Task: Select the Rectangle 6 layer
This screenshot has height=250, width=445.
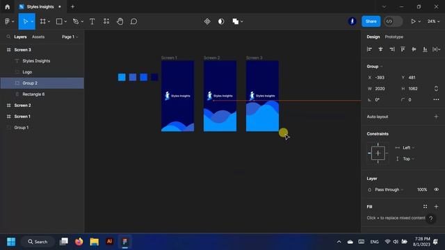Action: [42, 94]
